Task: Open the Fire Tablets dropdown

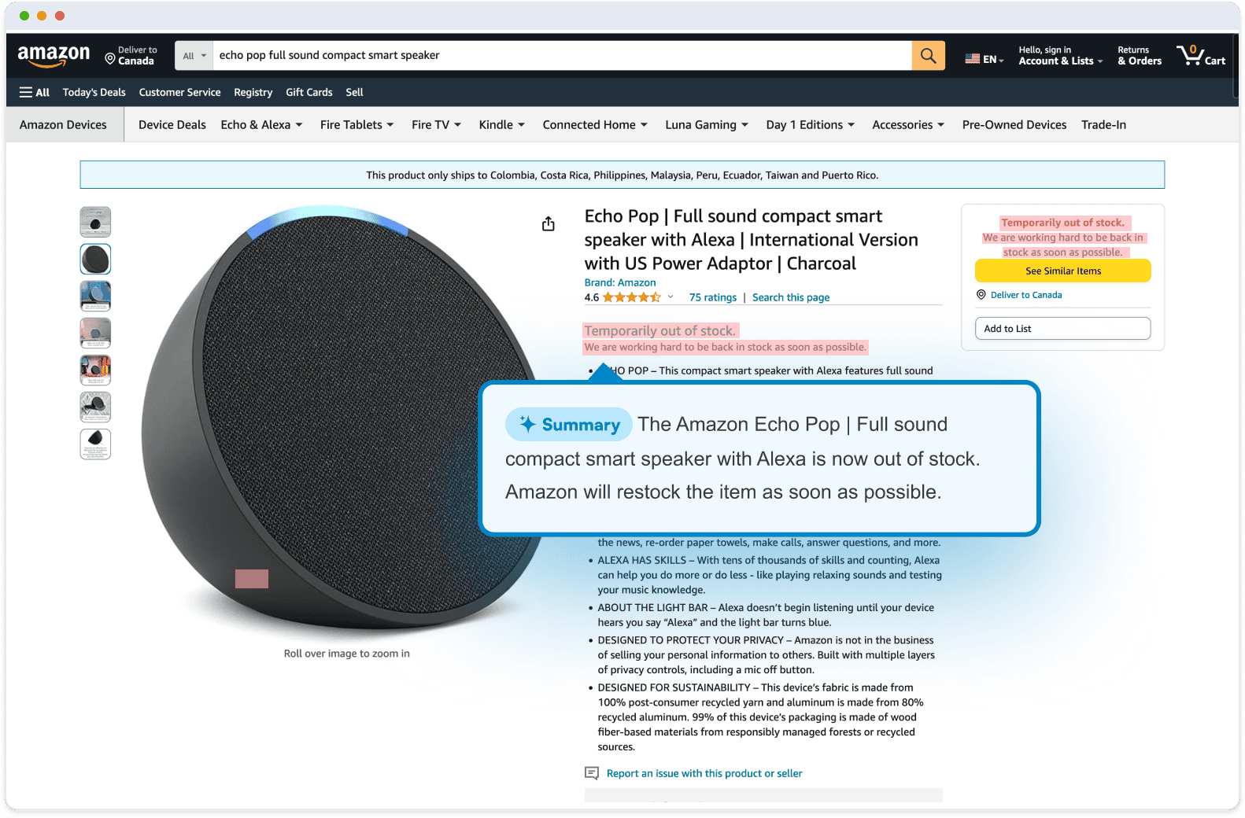Action: click(x=357, y=125)
